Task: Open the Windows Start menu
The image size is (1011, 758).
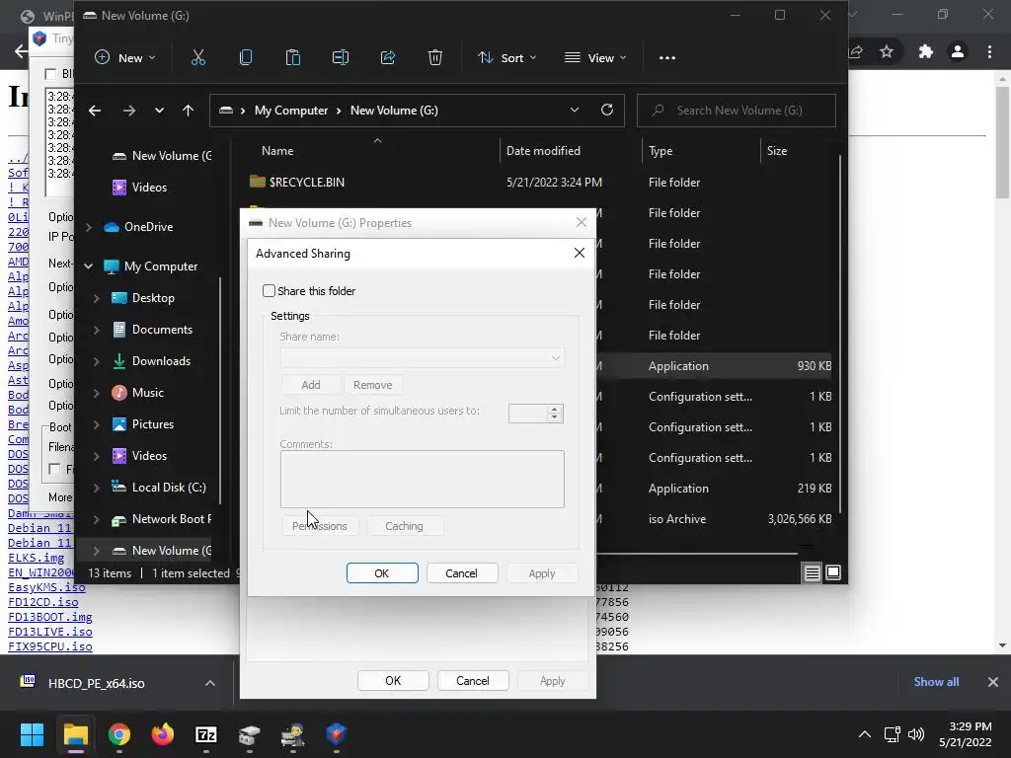Action: [32, 734]
